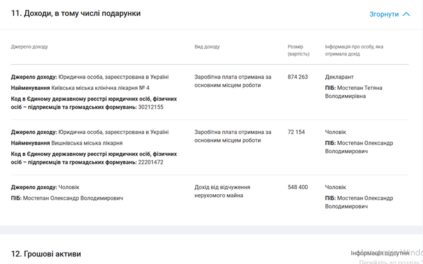The height and width of the screenshot is (264, 423).
Task: Open section 12 Грошові активи heading
Action: tap(46, 254)
